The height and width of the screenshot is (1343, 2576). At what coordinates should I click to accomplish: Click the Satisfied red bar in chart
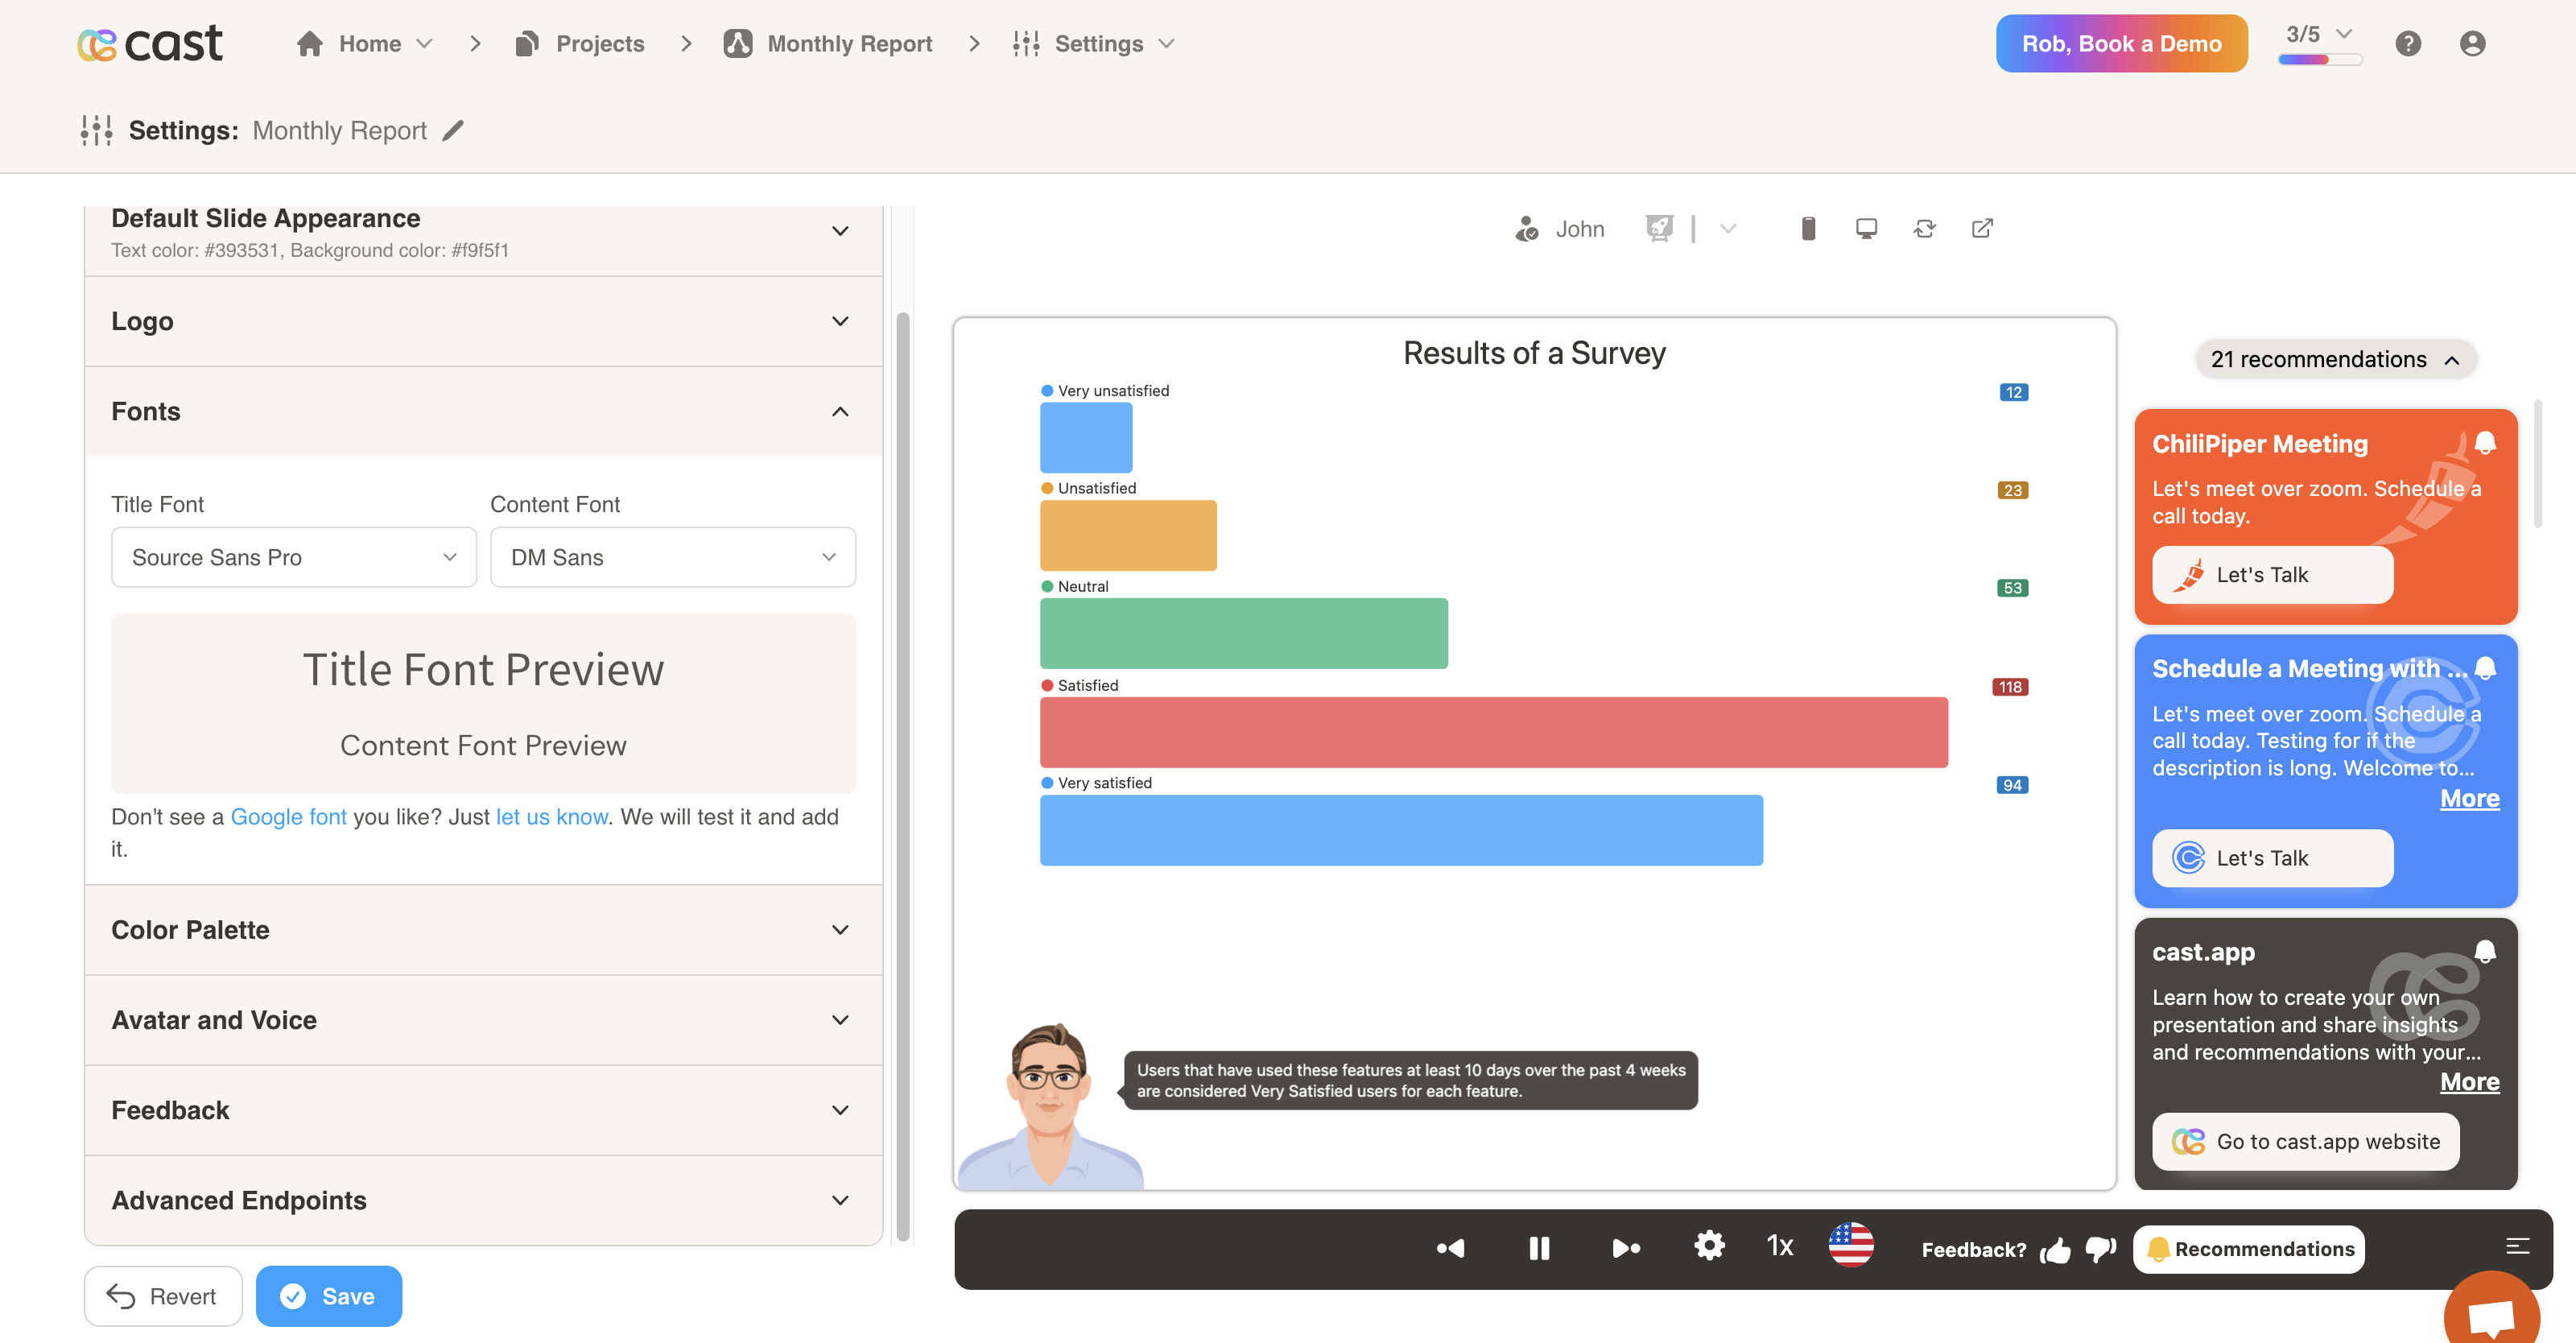(x=1494, y=732)
